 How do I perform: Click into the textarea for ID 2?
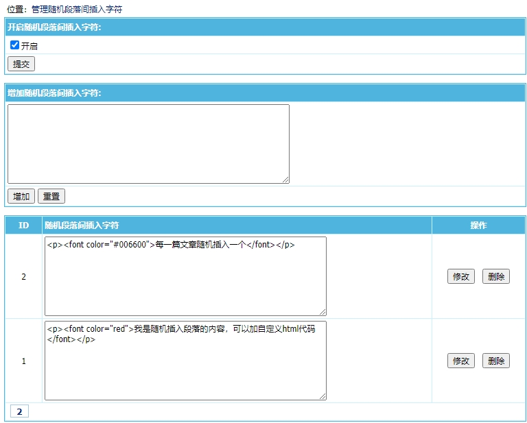185,276
